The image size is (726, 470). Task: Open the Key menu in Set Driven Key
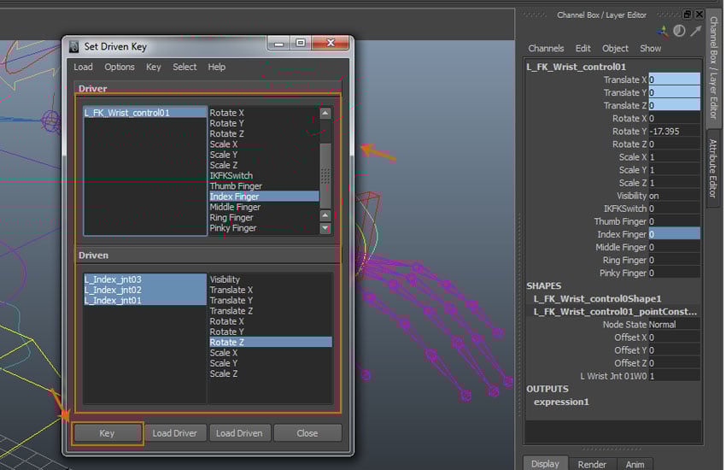coord(153,68)
